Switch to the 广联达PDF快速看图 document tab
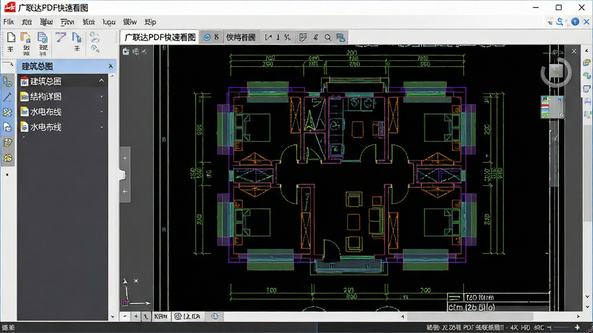Viewport: 593px width, 333px height. pyautogui.click(x=160, y=37)
